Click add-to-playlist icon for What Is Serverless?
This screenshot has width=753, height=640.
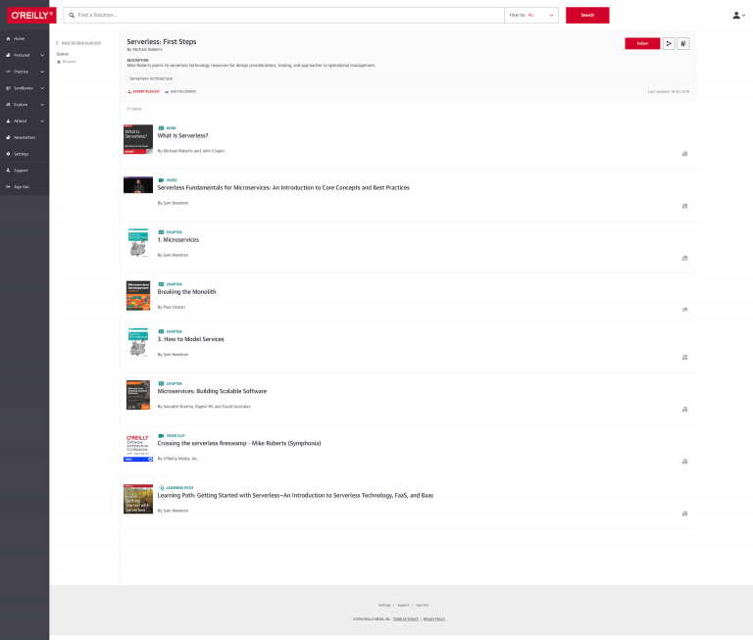coord(684,154)
